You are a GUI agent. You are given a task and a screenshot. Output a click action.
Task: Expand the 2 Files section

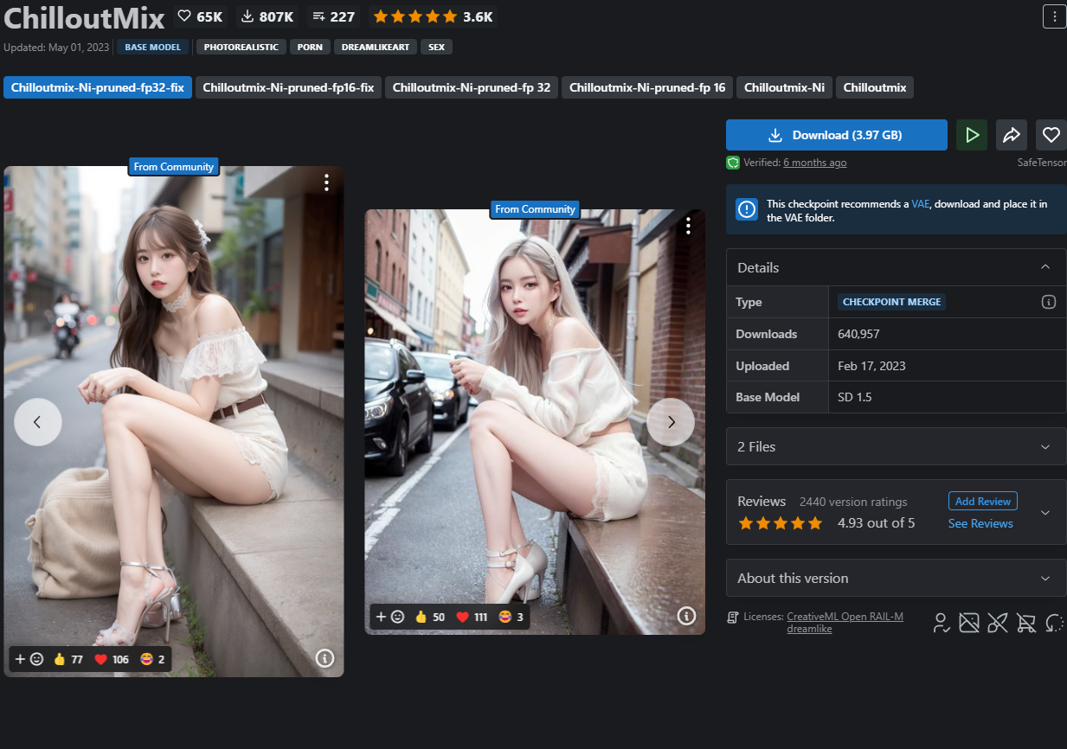896,446
